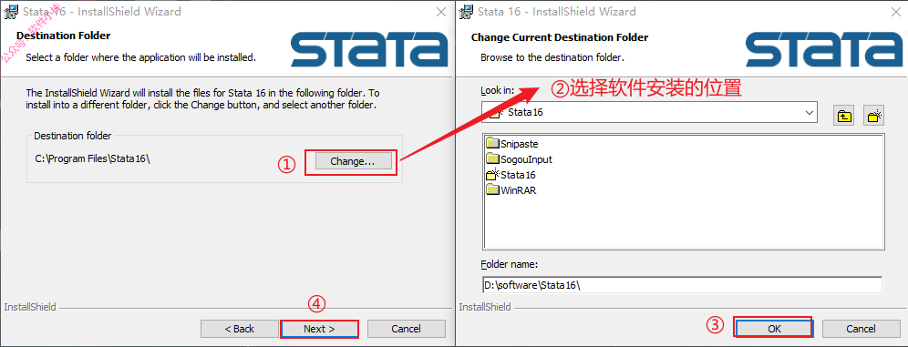Click empty area of folder list box
Image resolution: width=908 pixels, height=347 pixels.
click(x=683, y=227)
